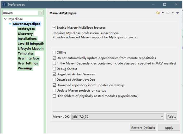Open the Discovery preference page
This screenshot has width=183, height=134.
[25, 34]
